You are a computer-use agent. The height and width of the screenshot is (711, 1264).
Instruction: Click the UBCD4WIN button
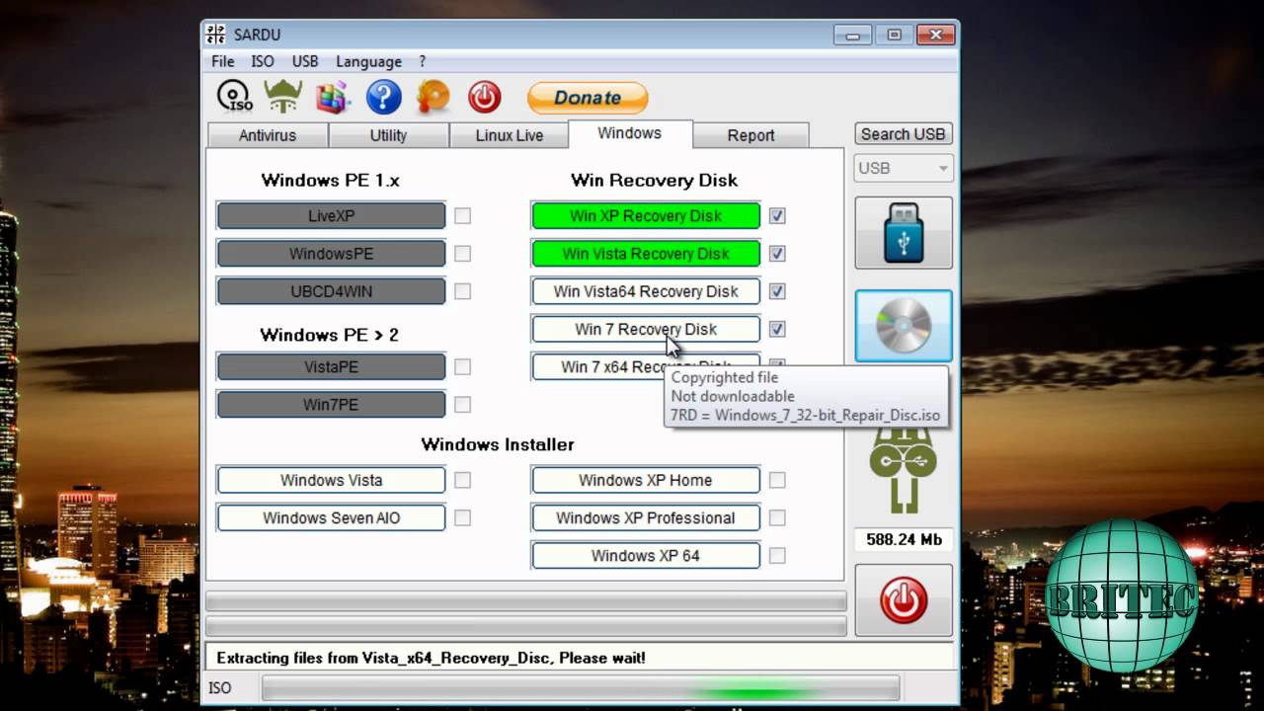pyautogui.click(x=331, y=291)
